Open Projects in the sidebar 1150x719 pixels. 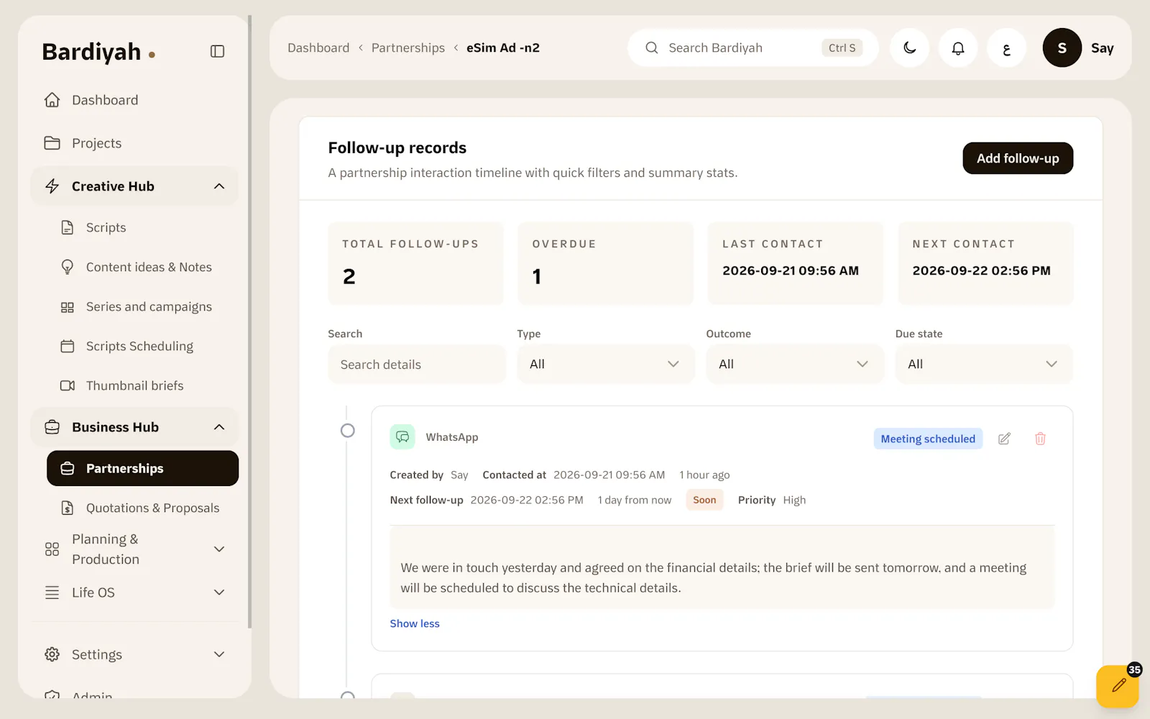pos(134,143)
